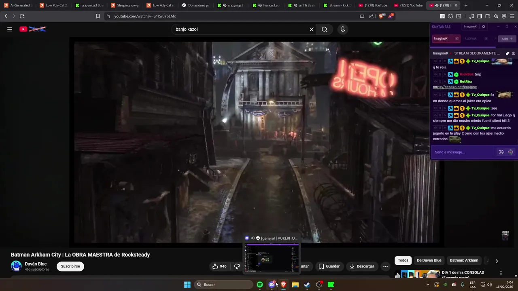This screenshot has width=518, height=291.
Task: Focus the 'Send a message...' chat input
Action: [463, 152]
